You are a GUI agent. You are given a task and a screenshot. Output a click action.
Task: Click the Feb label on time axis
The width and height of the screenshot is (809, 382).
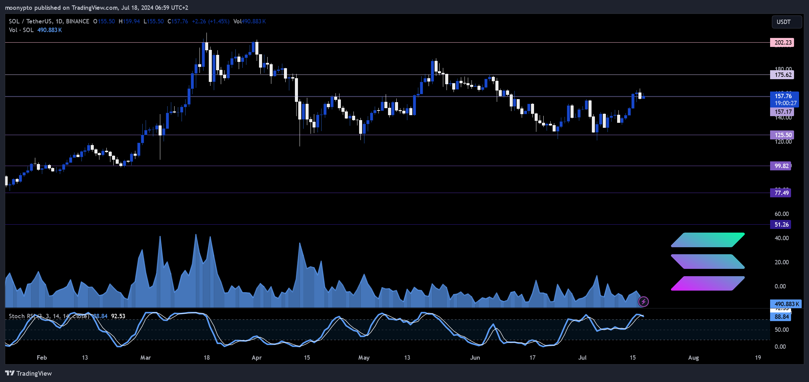point(42,358)
